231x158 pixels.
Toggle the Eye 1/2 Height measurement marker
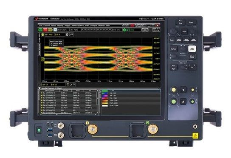tap(42, 103)
